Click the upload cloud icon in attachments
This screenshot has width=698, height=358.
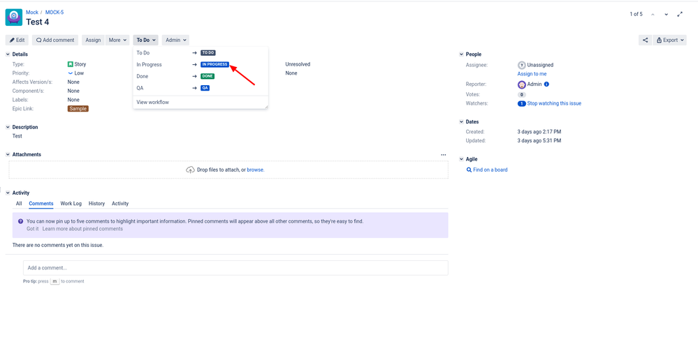(190, 170)
